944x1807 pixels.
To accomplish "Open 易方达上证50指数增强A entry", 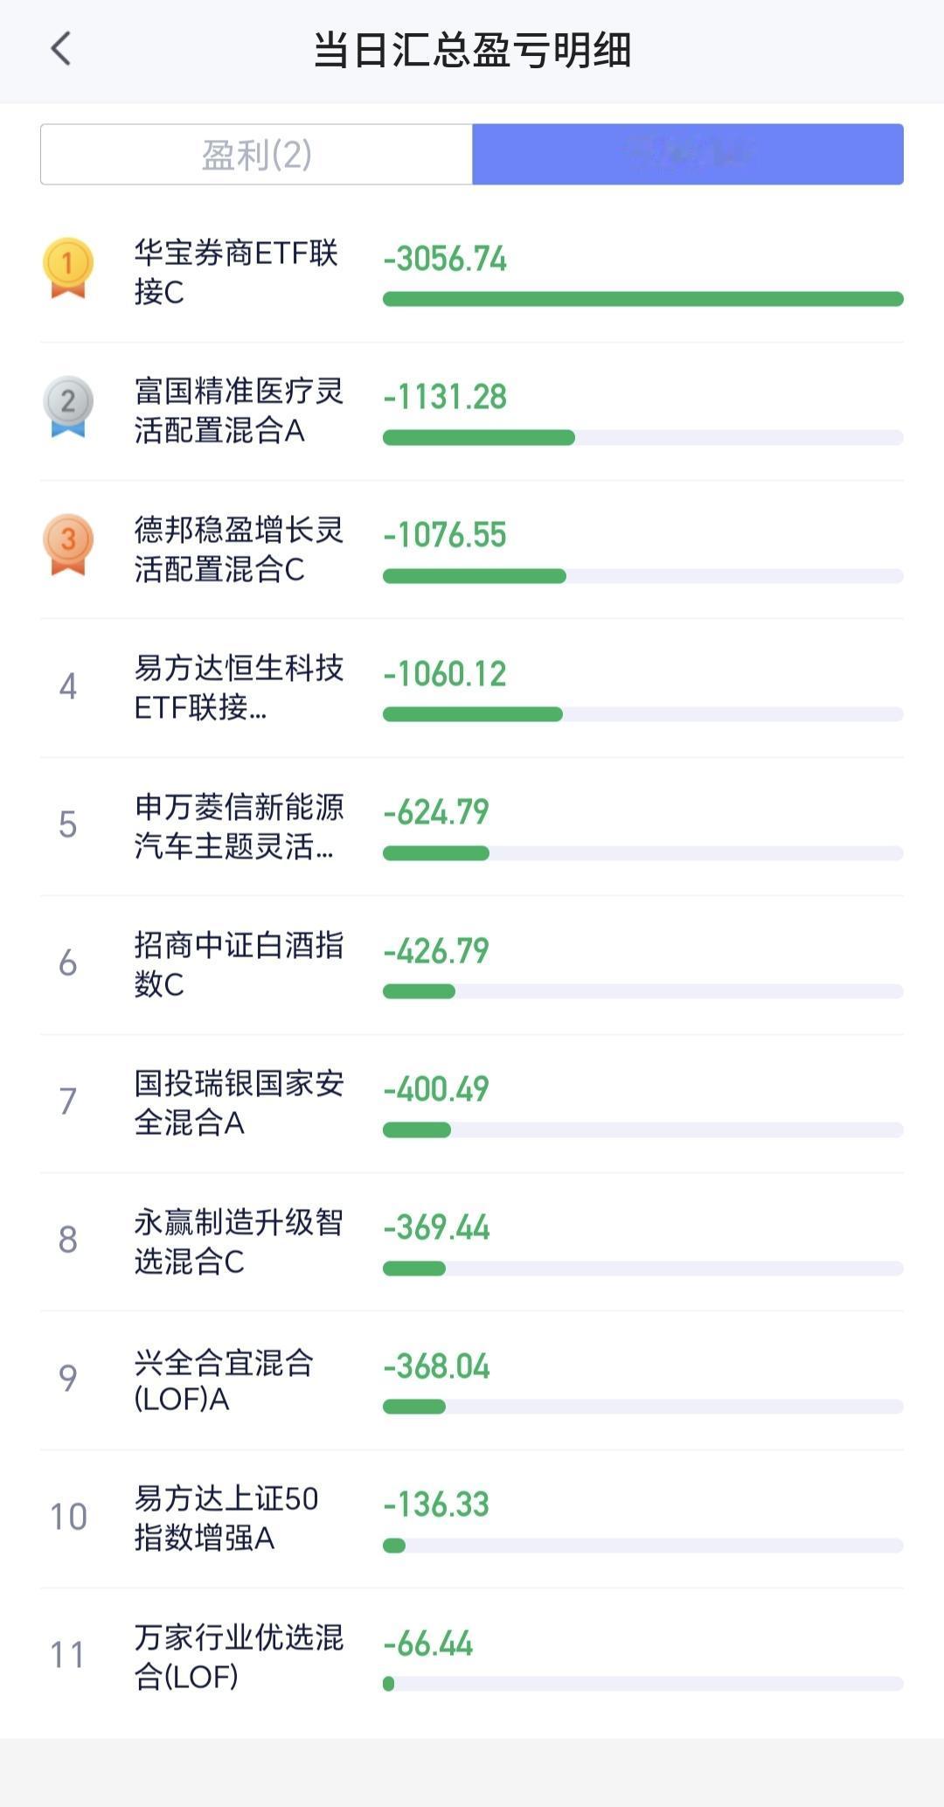I will (472, 1519).
